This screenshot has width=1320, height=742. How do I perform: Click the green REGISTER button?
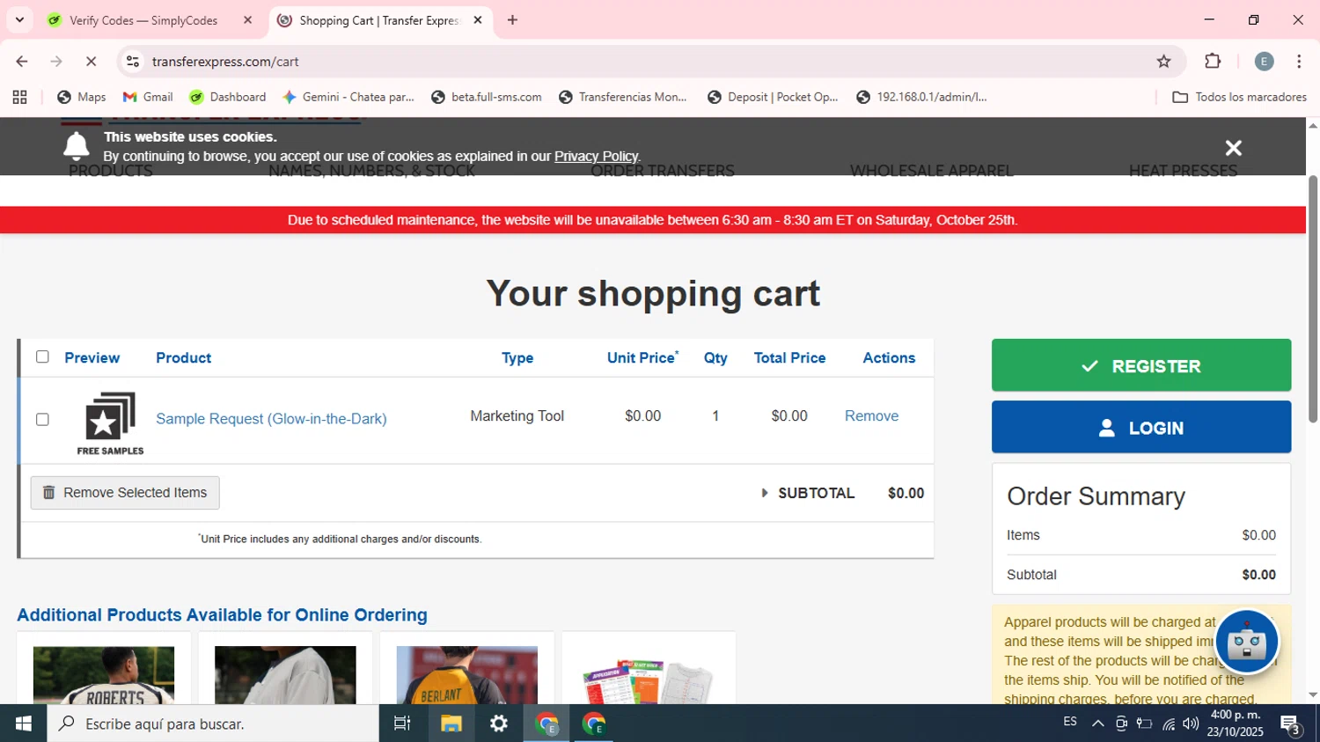click(x=1140, y=365)
